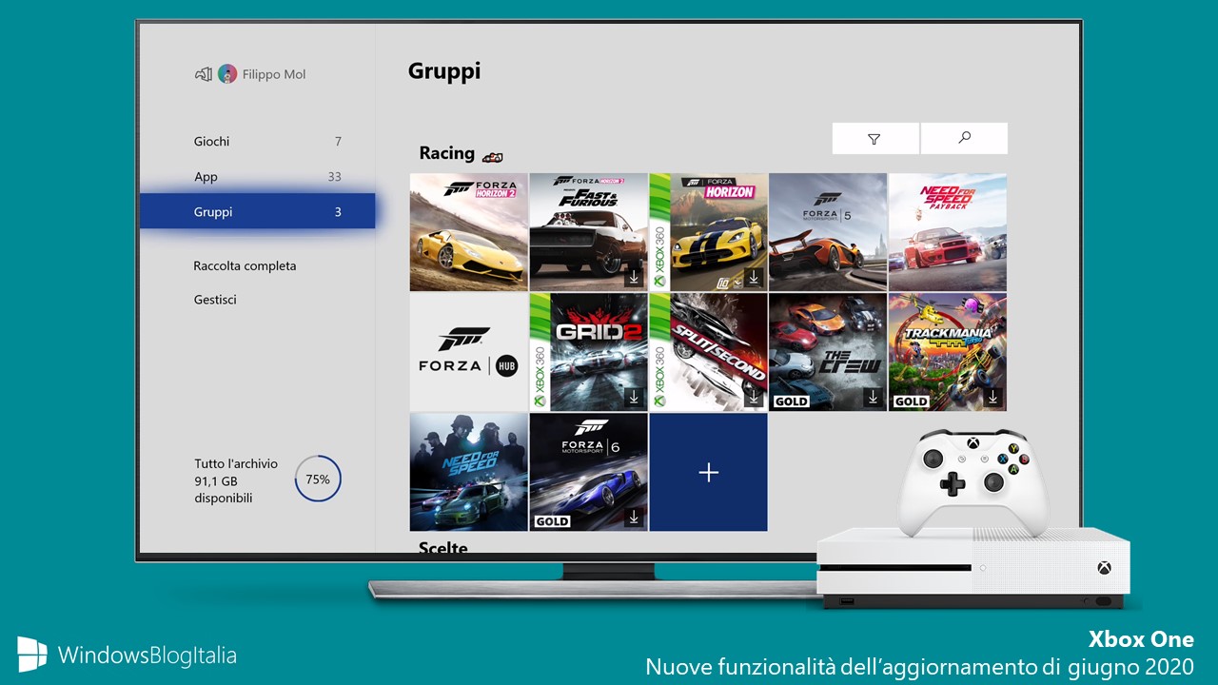
Task: Click the add-to-group plus tile
Action: (708, 472)
